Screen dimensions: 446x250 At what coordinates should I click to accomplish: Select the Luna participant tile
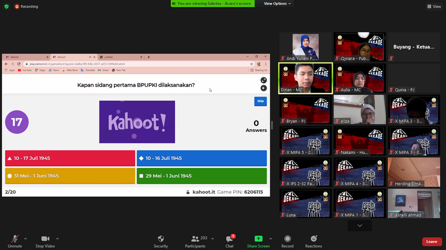(305, 204)
